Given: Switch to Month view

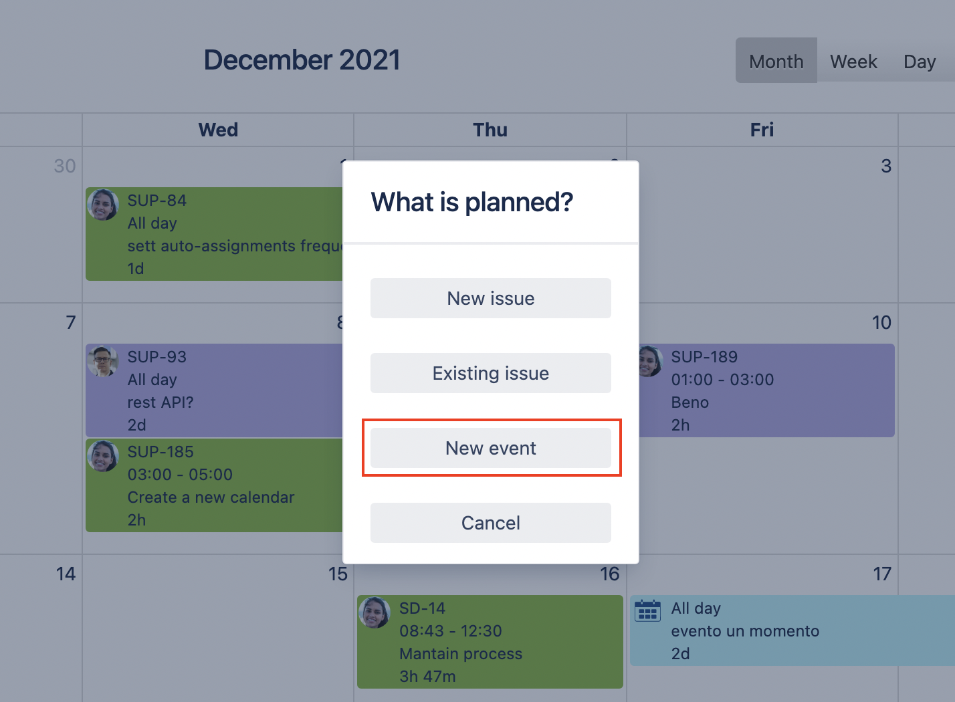Looking at the screenshot, I should [x=776, y=62].
